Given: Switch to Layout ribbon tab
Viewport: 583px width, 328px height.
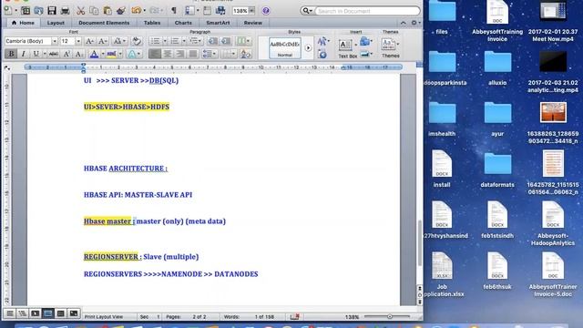Looking at the screenshot, I should 56,23.
